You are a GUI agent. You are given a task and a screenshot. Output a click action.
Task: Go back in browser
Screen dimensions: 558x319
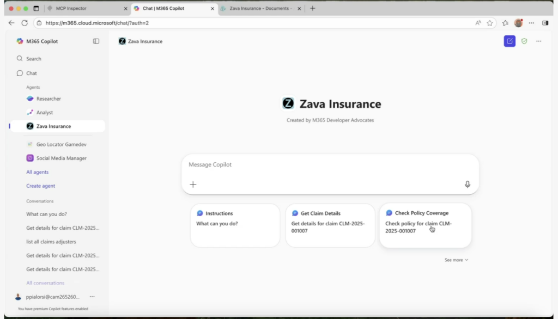tap(11, 23)
